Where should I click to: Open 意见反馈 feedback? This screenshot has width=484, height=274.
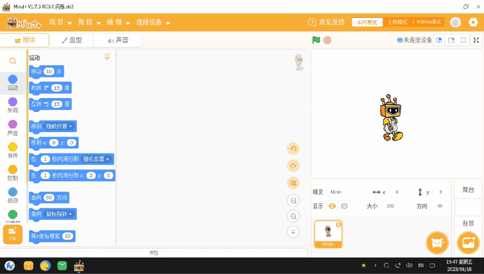[x=326, y=22]
